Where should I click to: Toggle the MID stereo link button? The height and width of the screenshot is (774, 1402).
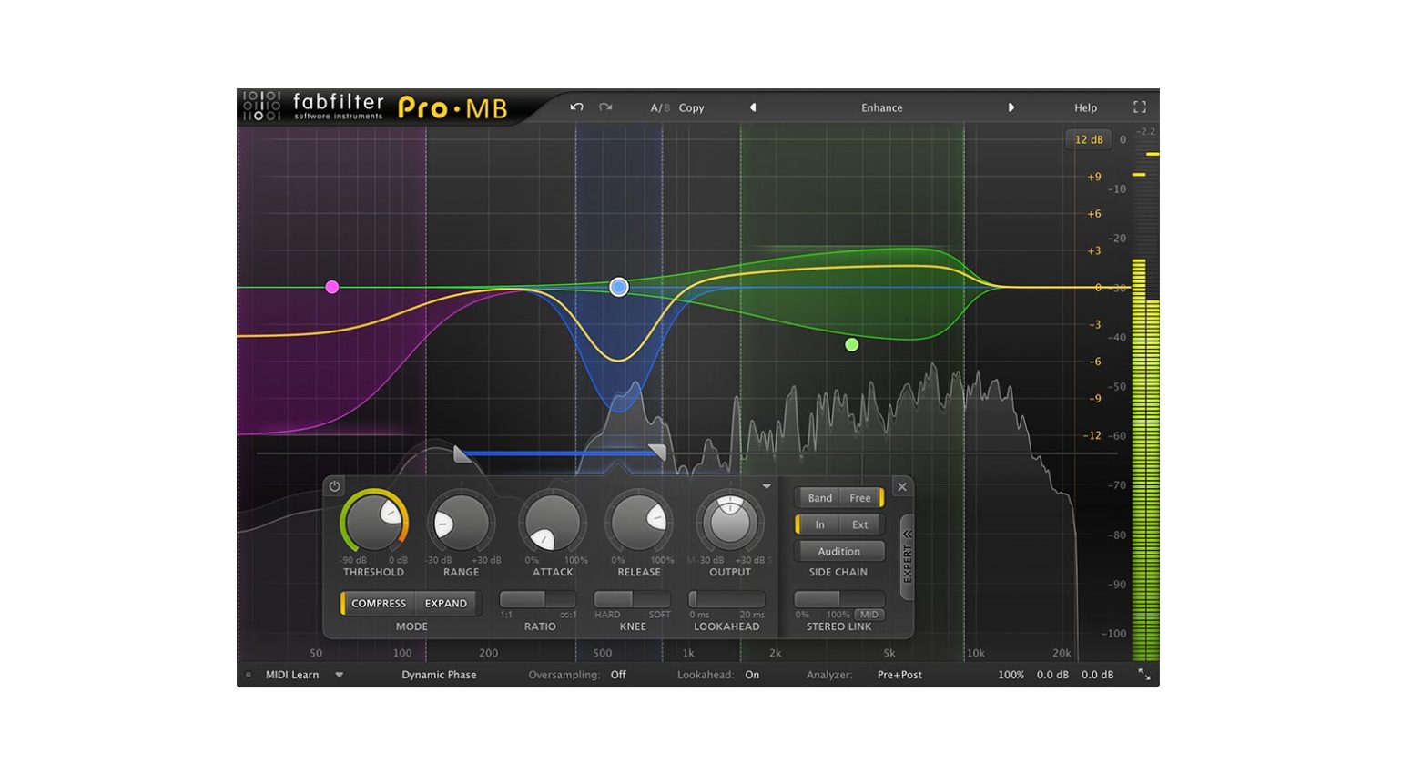click(869, 615)
